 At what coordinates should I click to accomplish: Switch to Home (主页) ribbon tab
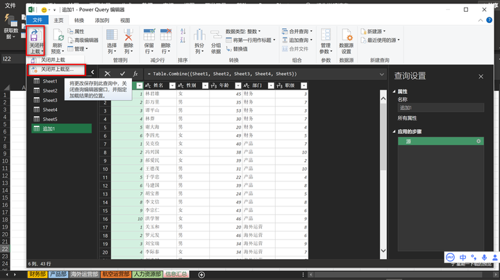(x=58, y=20)
